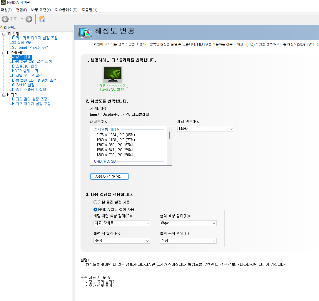Open 바탕 화면 크기 및 위치 조정

coord(34,80)
